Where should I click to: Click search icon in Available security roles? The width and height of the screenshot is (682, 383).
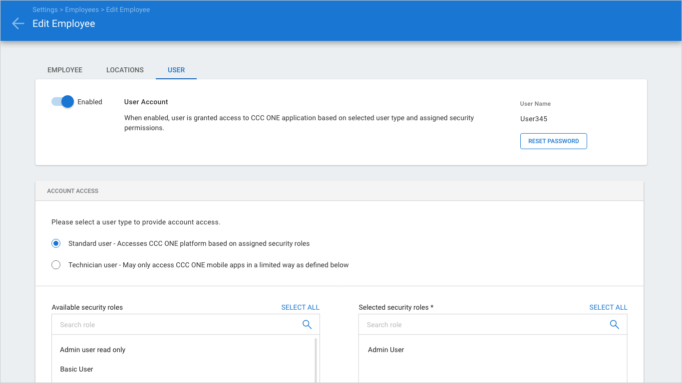307,325
